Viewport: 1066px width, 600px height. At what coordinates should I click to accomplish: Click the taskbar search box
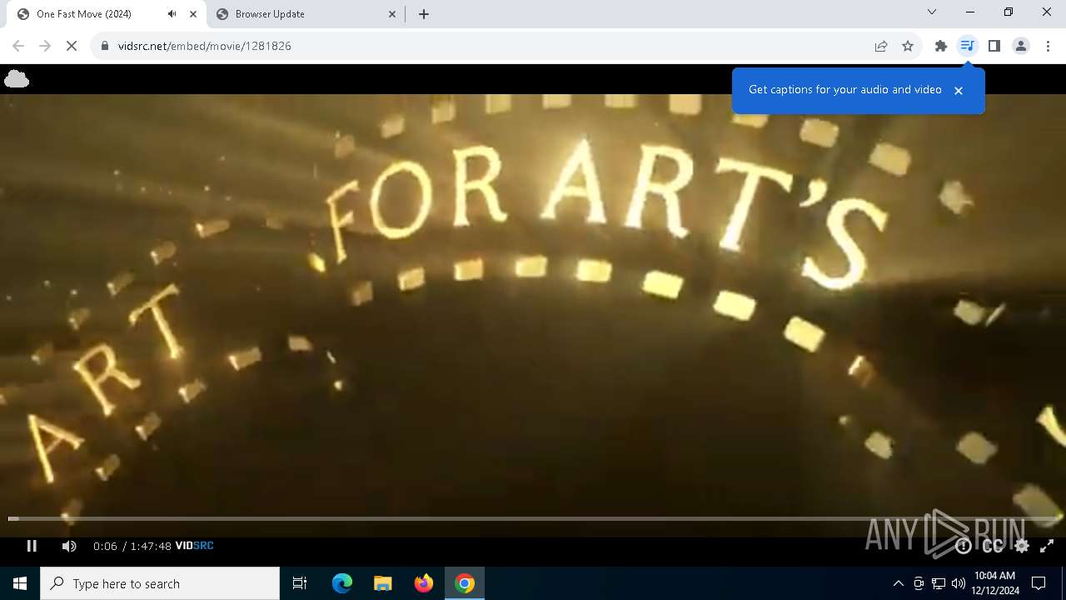click(160, 583)
